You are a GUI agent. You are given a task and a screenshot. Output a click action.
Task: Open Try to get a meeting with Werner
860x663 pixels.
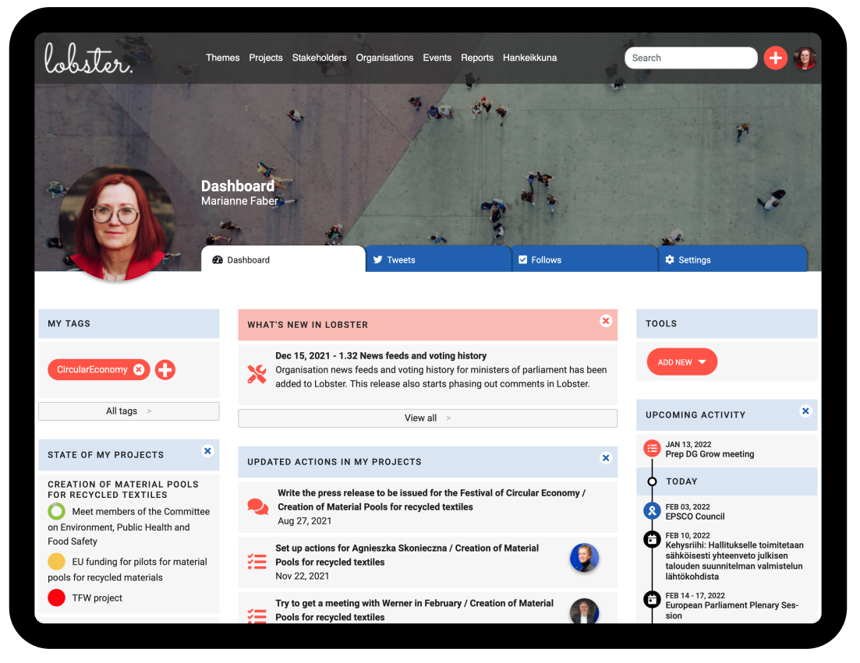[x=414, y=610]
